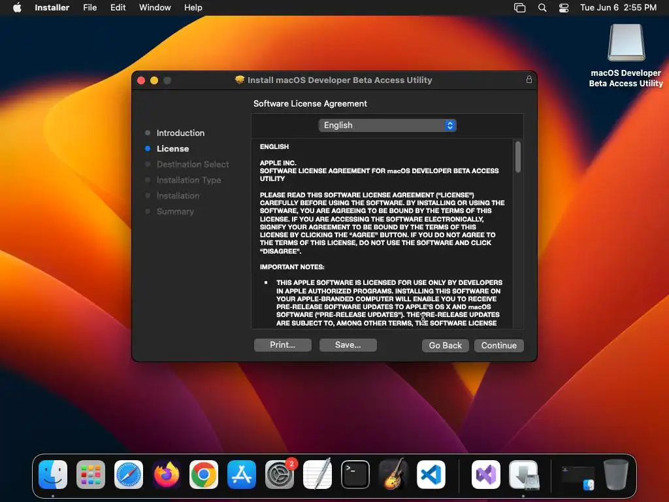Click the Installation Type step
The height and width of the screenshot is (502, 669).
(189, 180)
